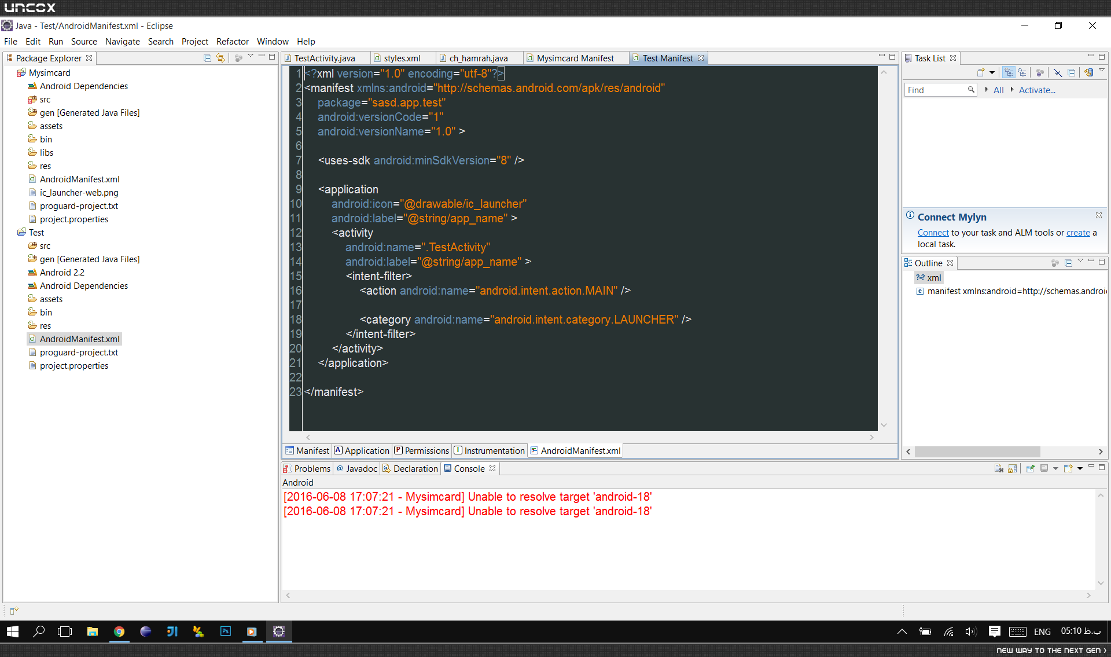Open the Declaration view tab
1111x657 pixels.
coord(410,468)
